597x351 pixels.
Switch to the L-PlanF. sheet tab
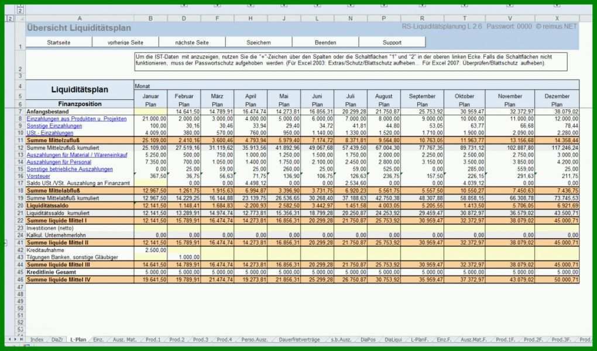[x=420, y=339]
